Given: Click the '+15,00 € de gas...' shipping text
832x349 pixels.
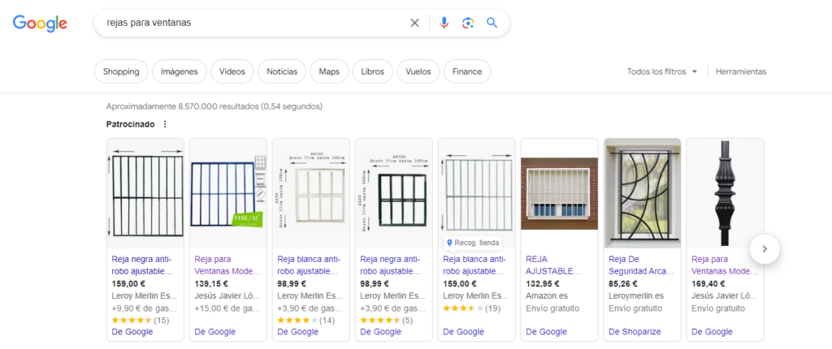Looking at the screenshot, I should 227,308.
